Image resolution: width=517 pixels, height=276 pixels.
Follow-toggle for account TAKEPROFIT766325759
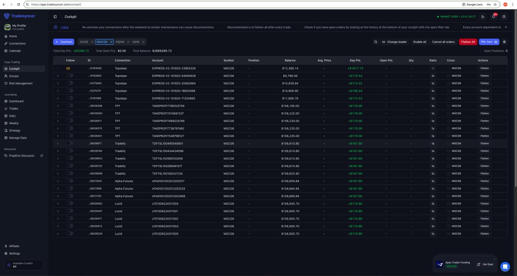coord(69,106)
